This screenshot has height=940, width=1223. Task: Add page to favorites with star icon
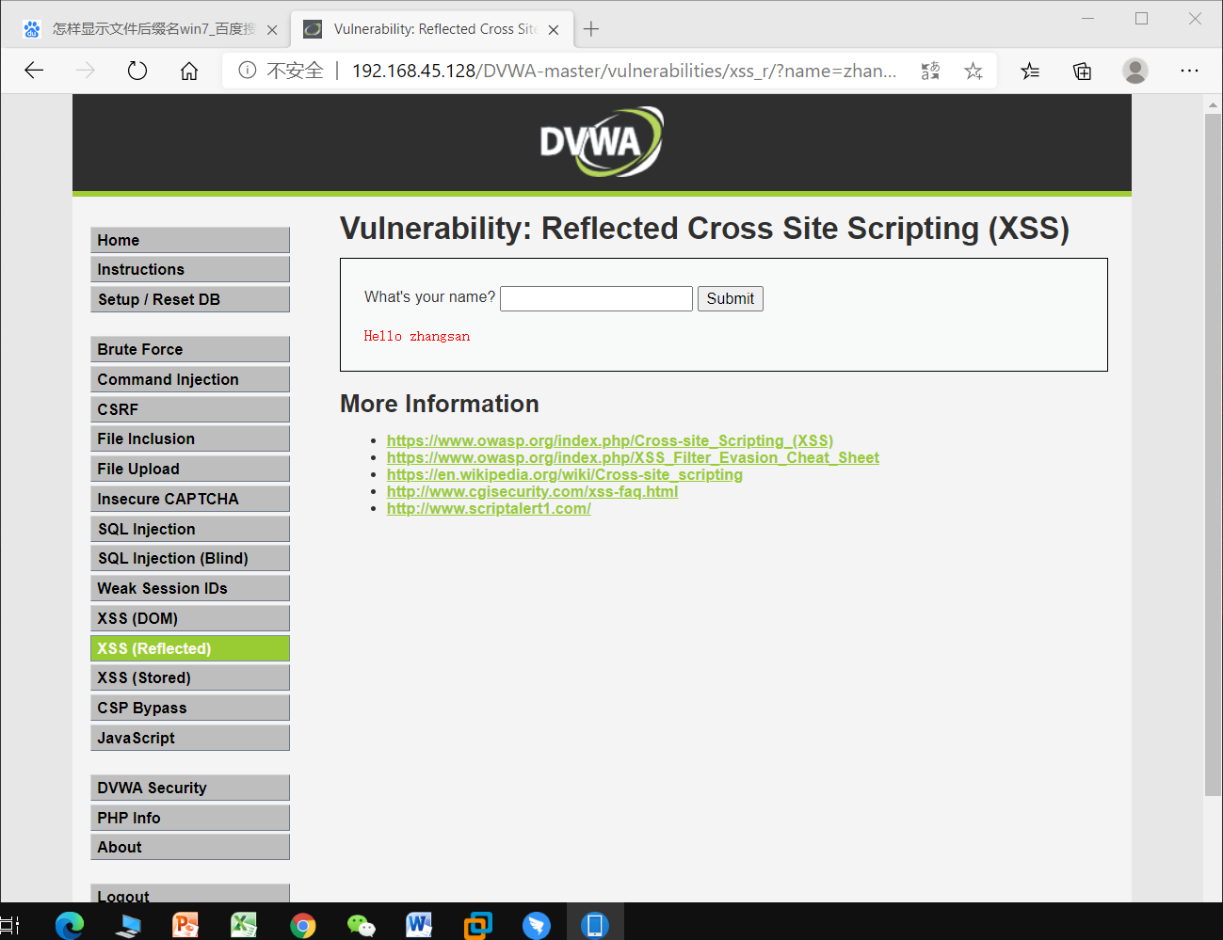(x=974, y=71)
